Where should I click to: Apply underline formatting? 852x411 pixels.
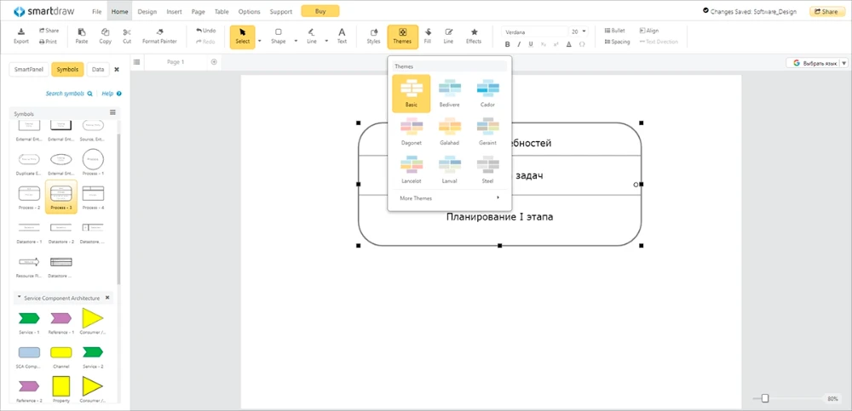pos(531,44)
